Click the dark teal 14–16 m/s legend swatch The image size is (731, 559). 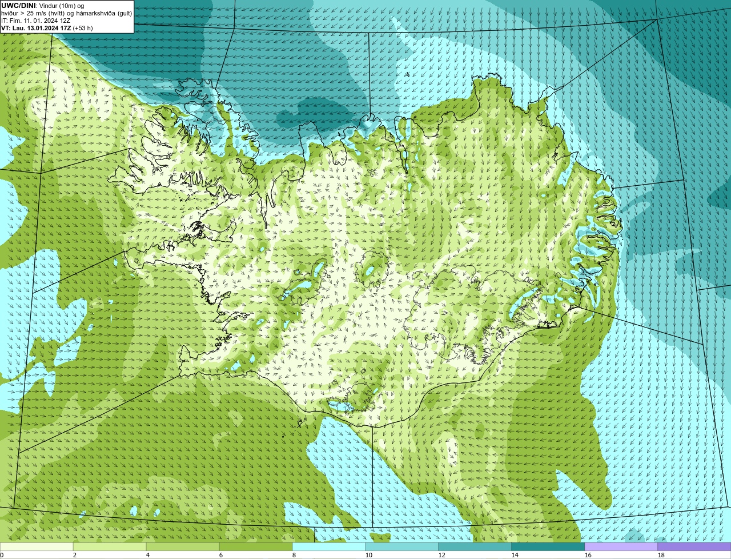click(x=548, y=546)
